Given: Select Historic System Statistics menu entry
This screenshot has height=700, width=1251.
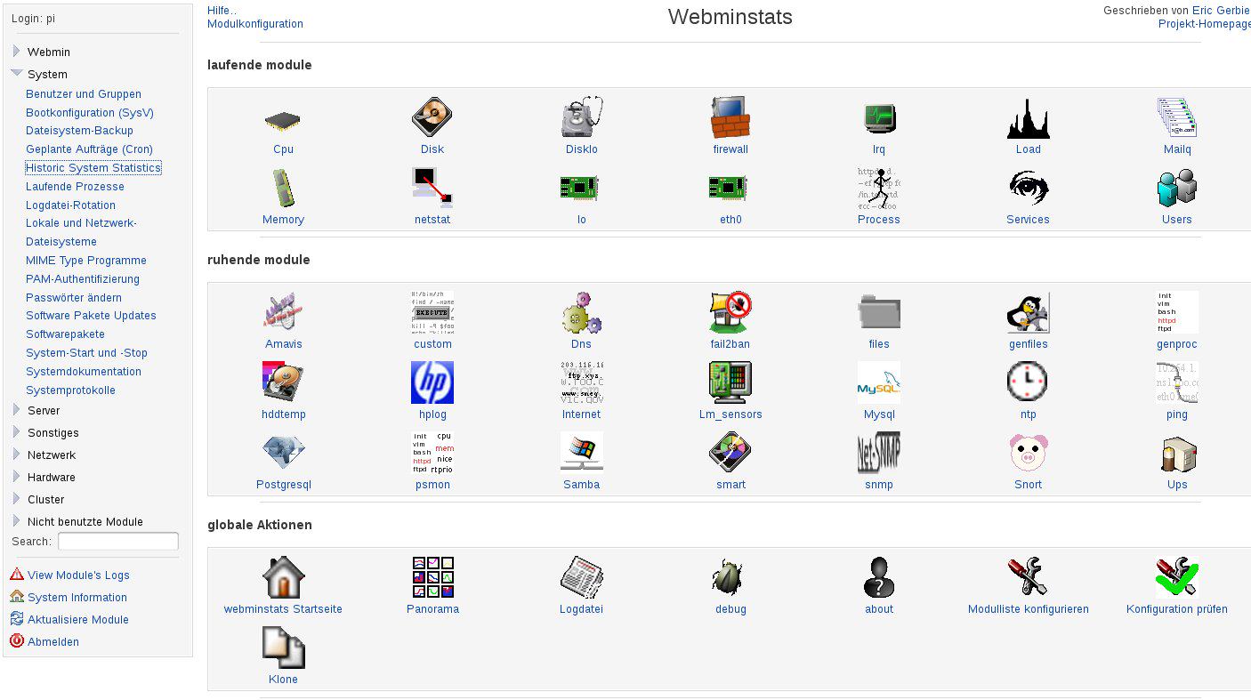Looking at the screenshot, I should click(93, 168).
